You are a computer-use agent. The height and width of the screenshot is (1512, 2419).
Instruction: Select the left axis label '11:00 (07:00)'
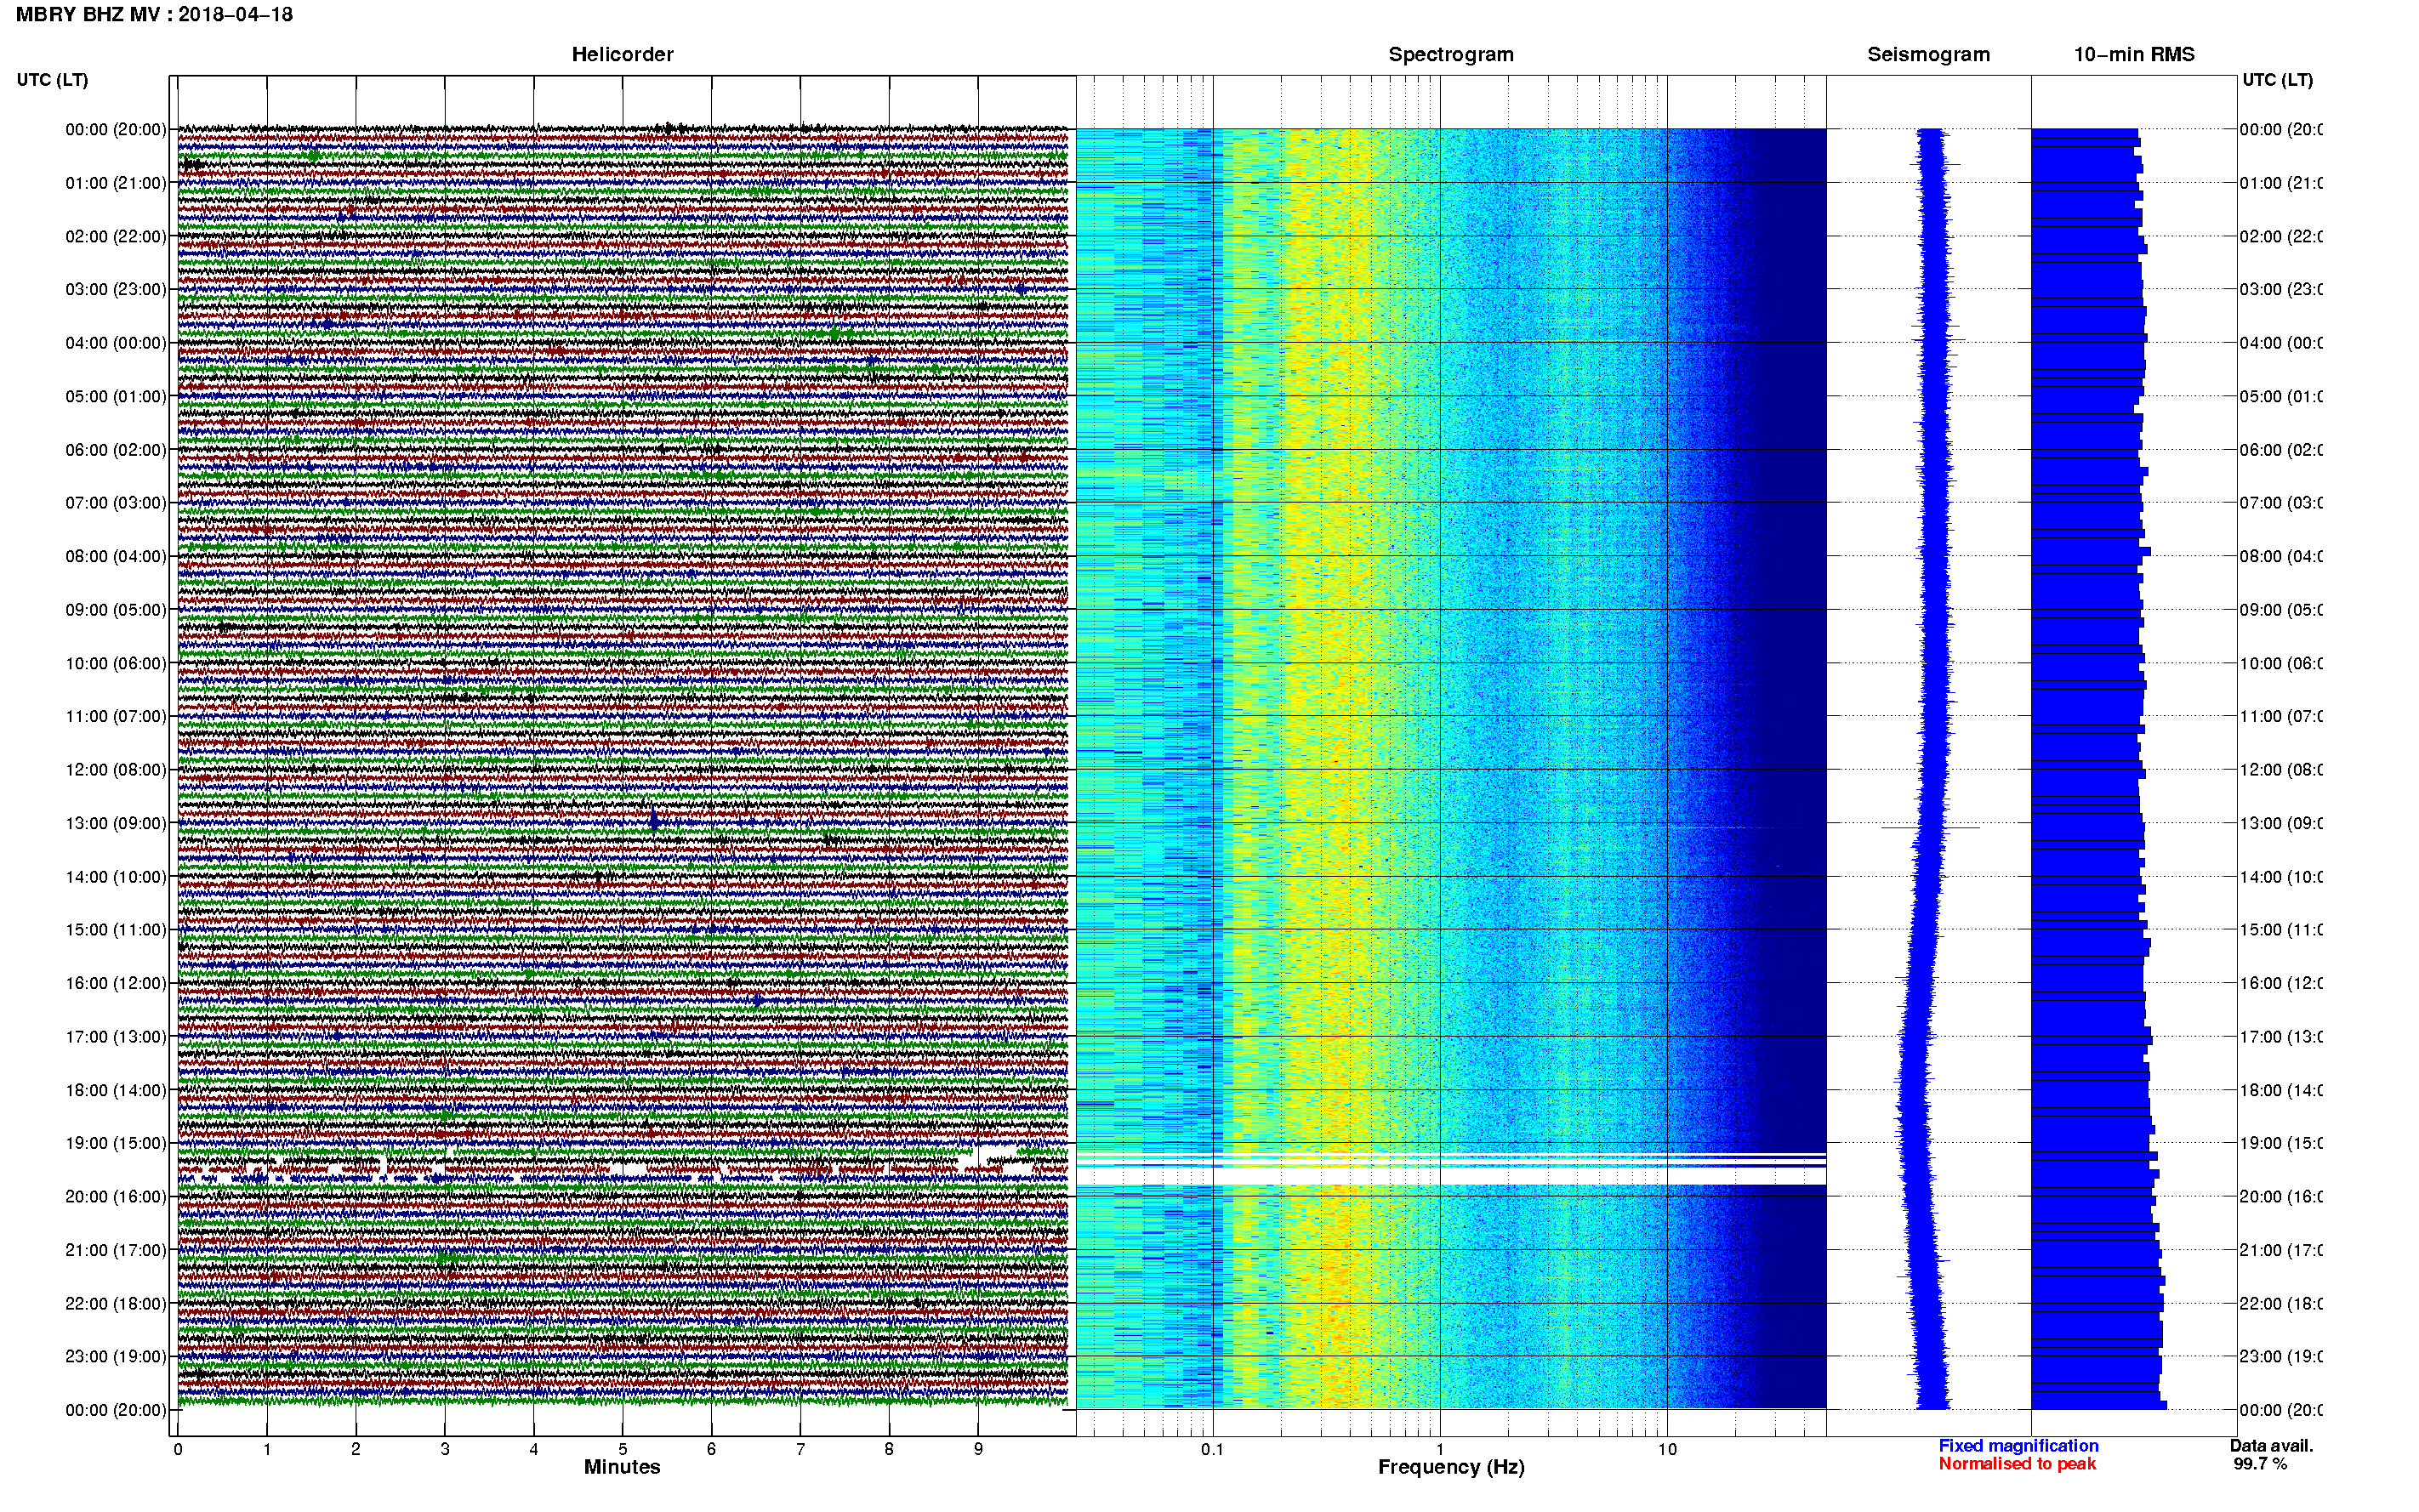pyautogui.click(x=116, y=716)
